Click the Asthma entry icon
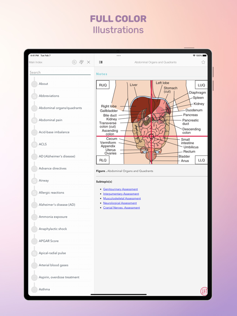Viewport: 237px width, 316px height. click(34, 289)
